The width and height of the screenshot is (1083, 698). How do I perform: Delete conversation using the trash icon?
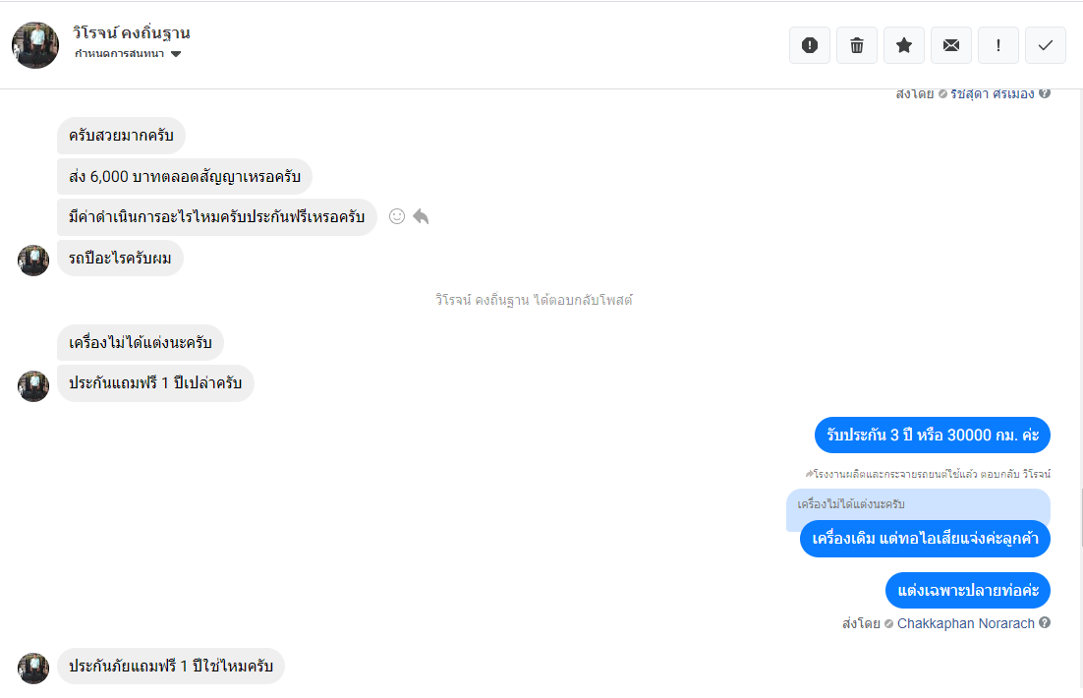click(x=857, y=45)
